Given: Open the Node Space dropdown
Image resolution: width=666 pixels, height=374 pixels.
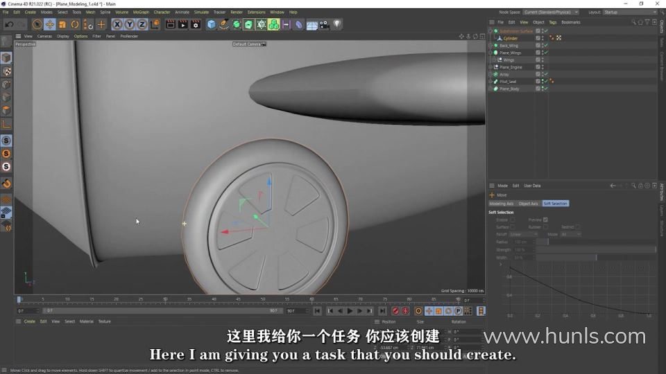Looking at the screenshot, I should [550, 12].
